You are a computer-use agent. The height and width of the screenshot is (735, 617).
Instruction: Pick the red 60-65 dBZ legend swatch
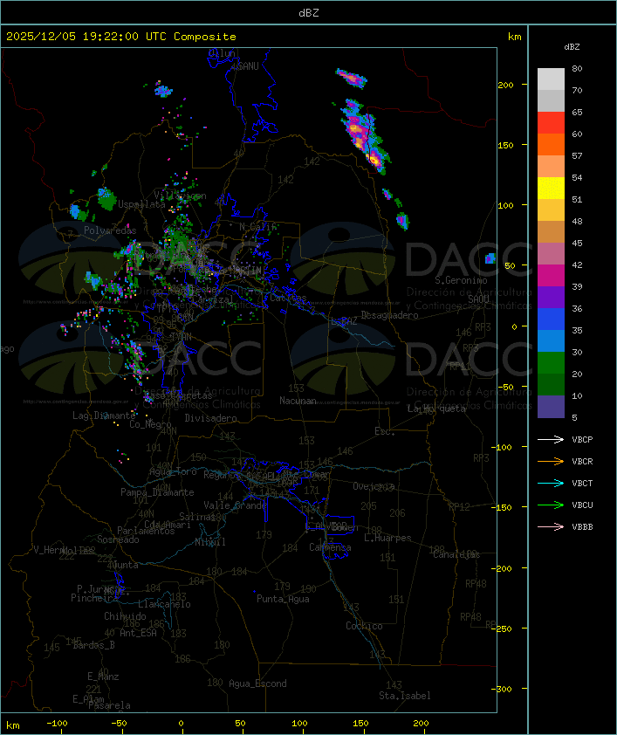(551, 123)
